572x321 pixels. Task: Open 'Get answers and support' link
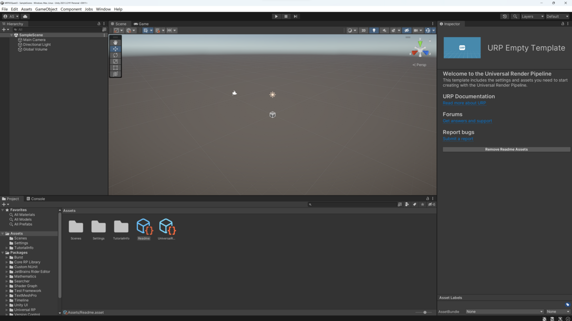click(x=467, y=121)
